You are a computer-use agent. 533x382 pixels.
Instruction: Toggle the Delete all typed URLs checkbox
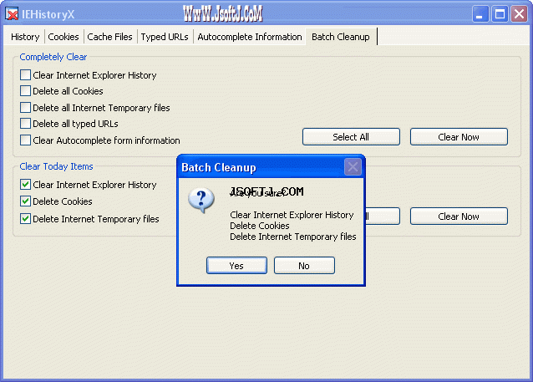(x=25, y=124)
